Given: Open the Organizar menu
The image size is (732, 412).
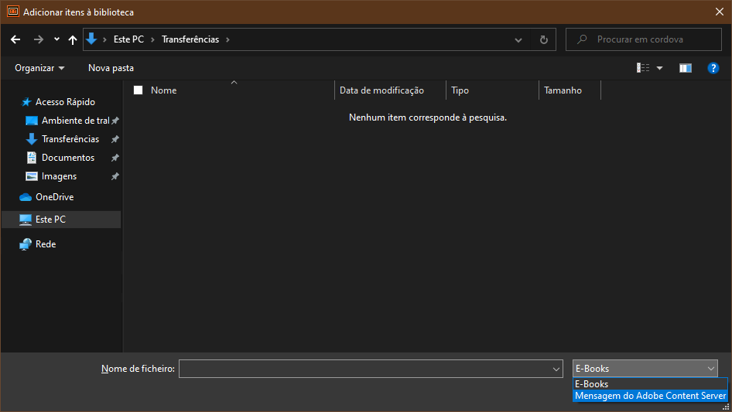Looking at the screenshot, I should point(39,68).
